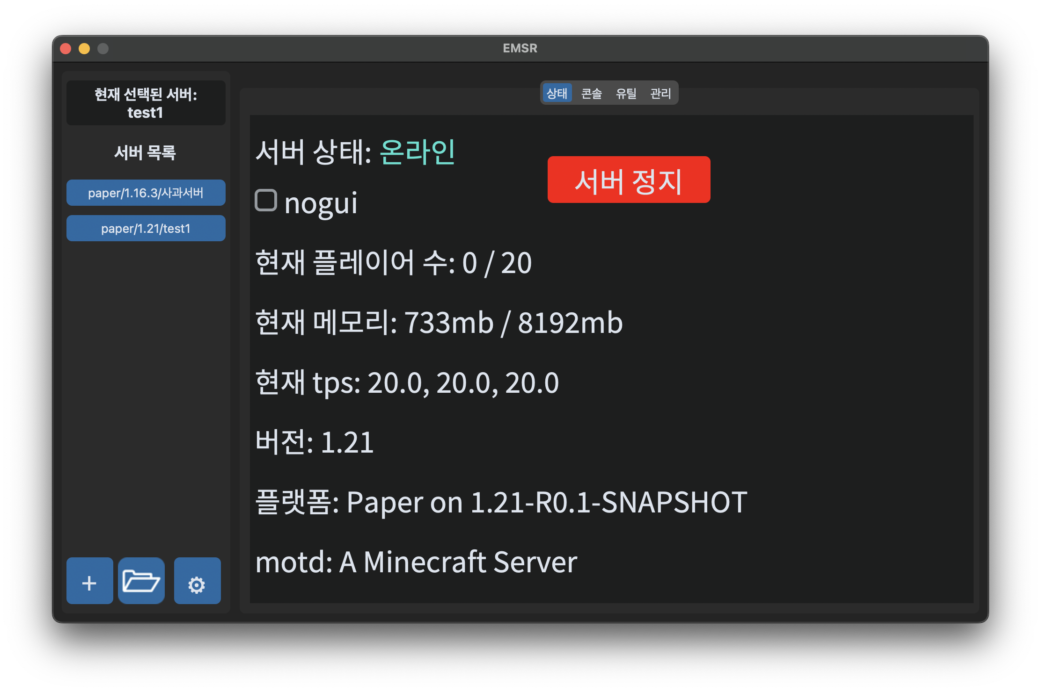Open the 유틸 tab
1041x692 pixels.
[x=626, y=94]
